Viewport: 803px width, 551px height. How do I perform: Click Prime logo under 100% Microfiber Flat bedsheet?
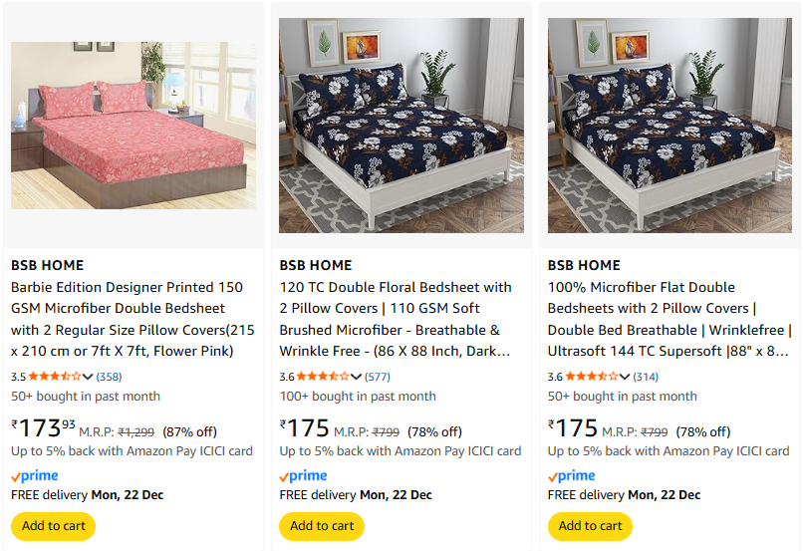click(572, 476)
